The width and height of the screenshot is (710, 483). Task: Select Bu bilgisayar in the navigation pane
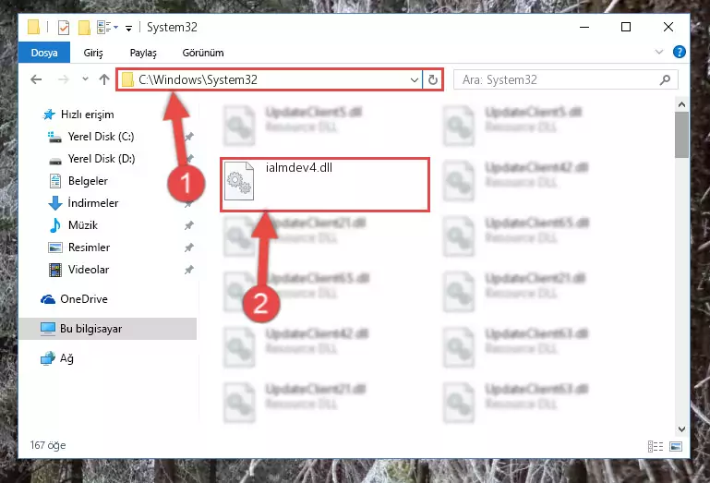click(108, 329)
